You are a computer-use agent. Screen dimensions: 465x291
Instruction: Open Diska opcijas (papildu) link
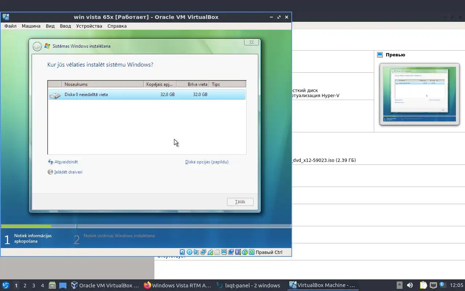point(207,162)
